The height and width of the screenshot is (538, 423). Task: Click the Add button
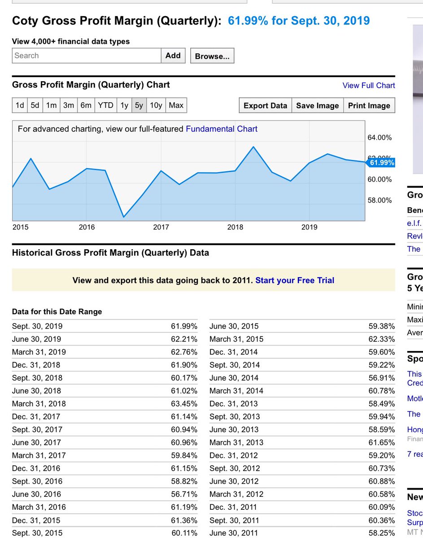[x=173, y=56]
